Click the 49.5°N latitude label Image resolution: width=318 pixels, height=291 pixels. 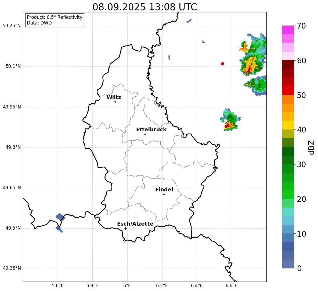click(13, 228)
